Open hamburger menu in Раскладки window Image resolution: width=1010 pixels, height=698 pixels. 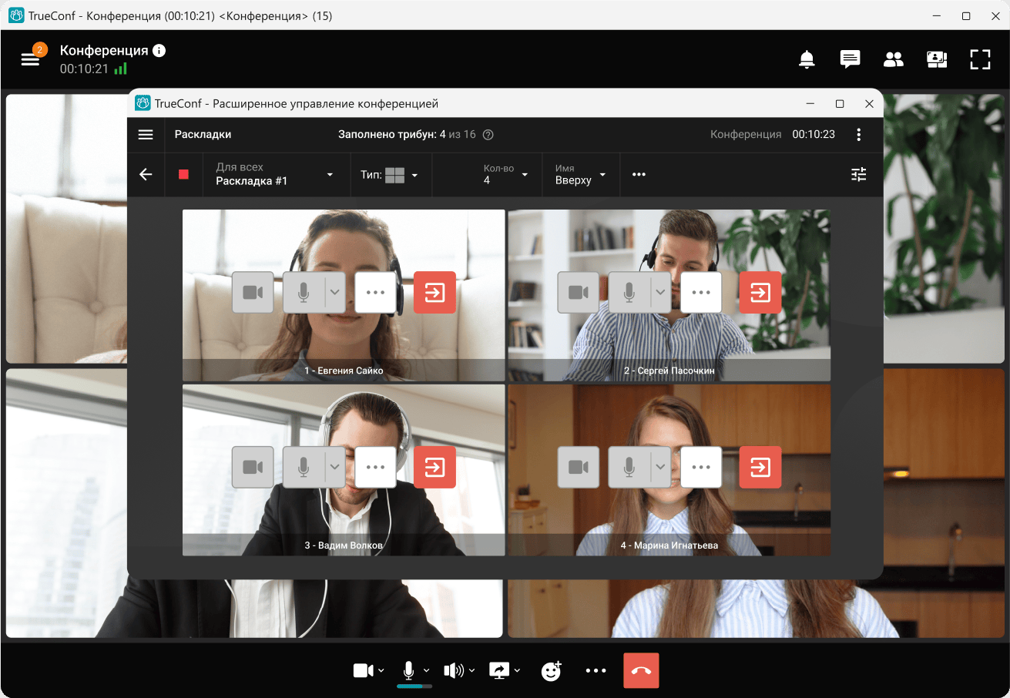pos(146,135)
